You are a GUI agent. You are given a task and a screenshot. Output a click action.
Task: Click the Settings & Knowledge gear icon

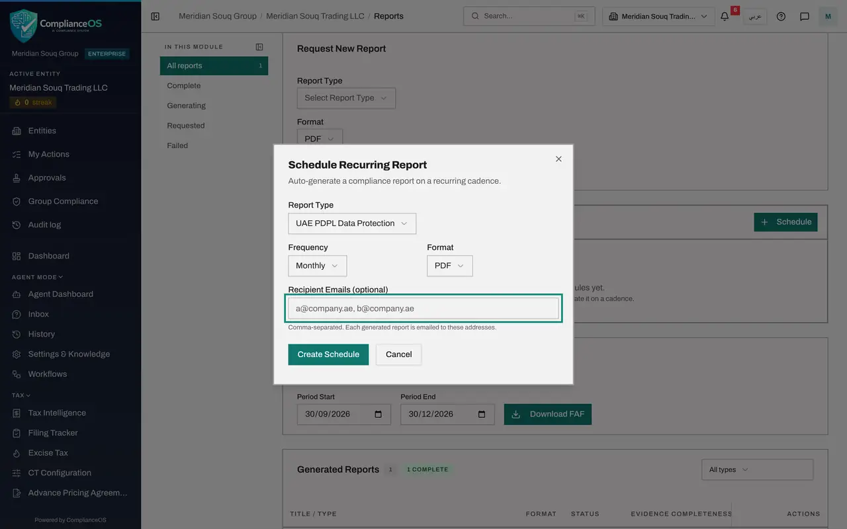coord(17,354)
